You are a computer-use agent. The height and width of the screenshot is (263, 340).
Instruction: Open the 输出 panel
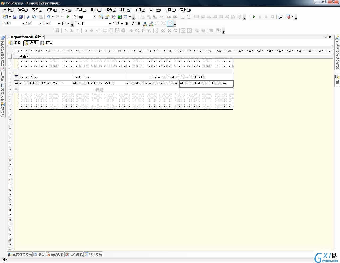tap(39, 254)
